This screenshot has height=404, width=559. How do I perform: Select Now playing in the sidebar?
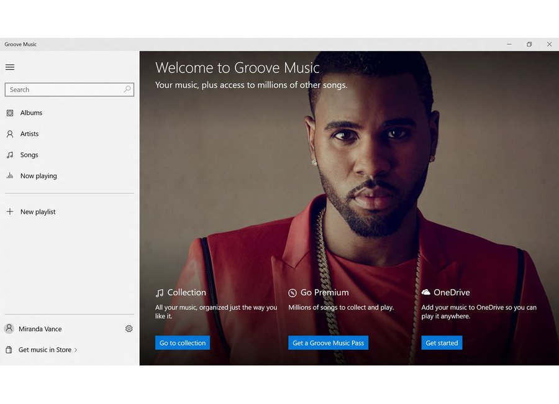pyautogui.click(x=39, y=176)
